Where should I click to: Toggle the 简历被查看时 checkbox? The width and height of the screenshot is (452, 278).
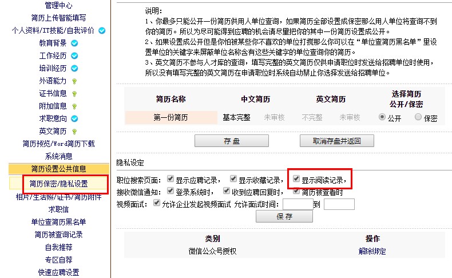point(296,191)
